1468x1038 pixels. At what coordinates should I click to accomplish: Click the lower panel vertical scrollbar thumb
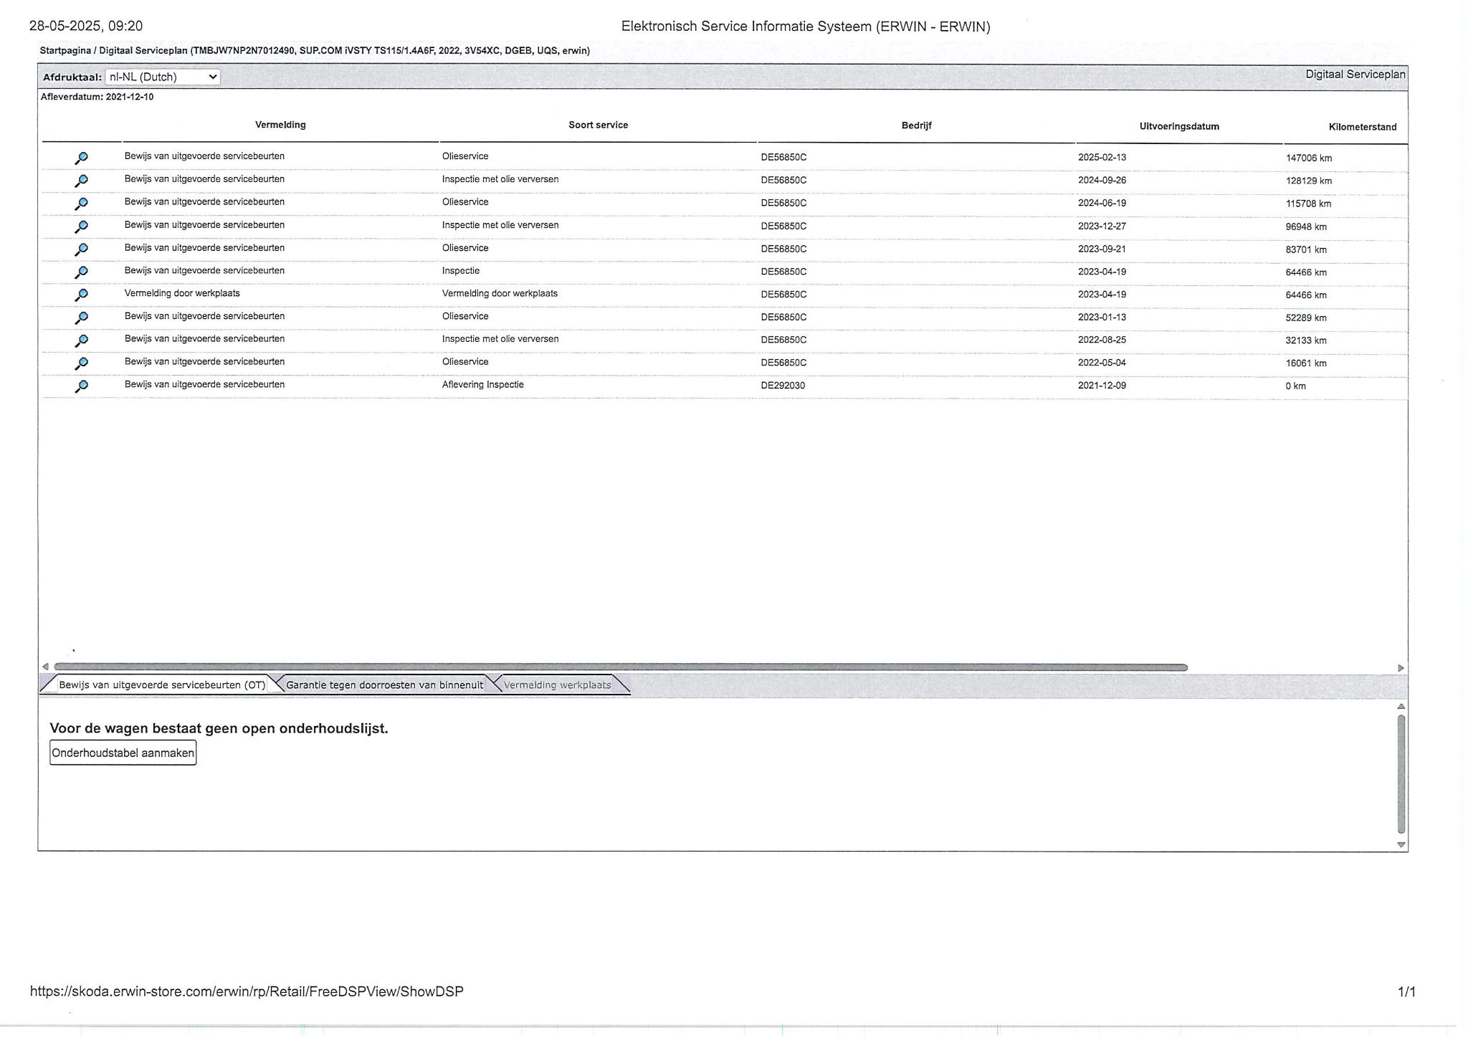coord(1401,774)
